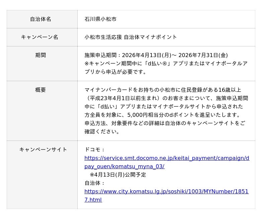Select the 石川県小松市 text

point(100,19)
